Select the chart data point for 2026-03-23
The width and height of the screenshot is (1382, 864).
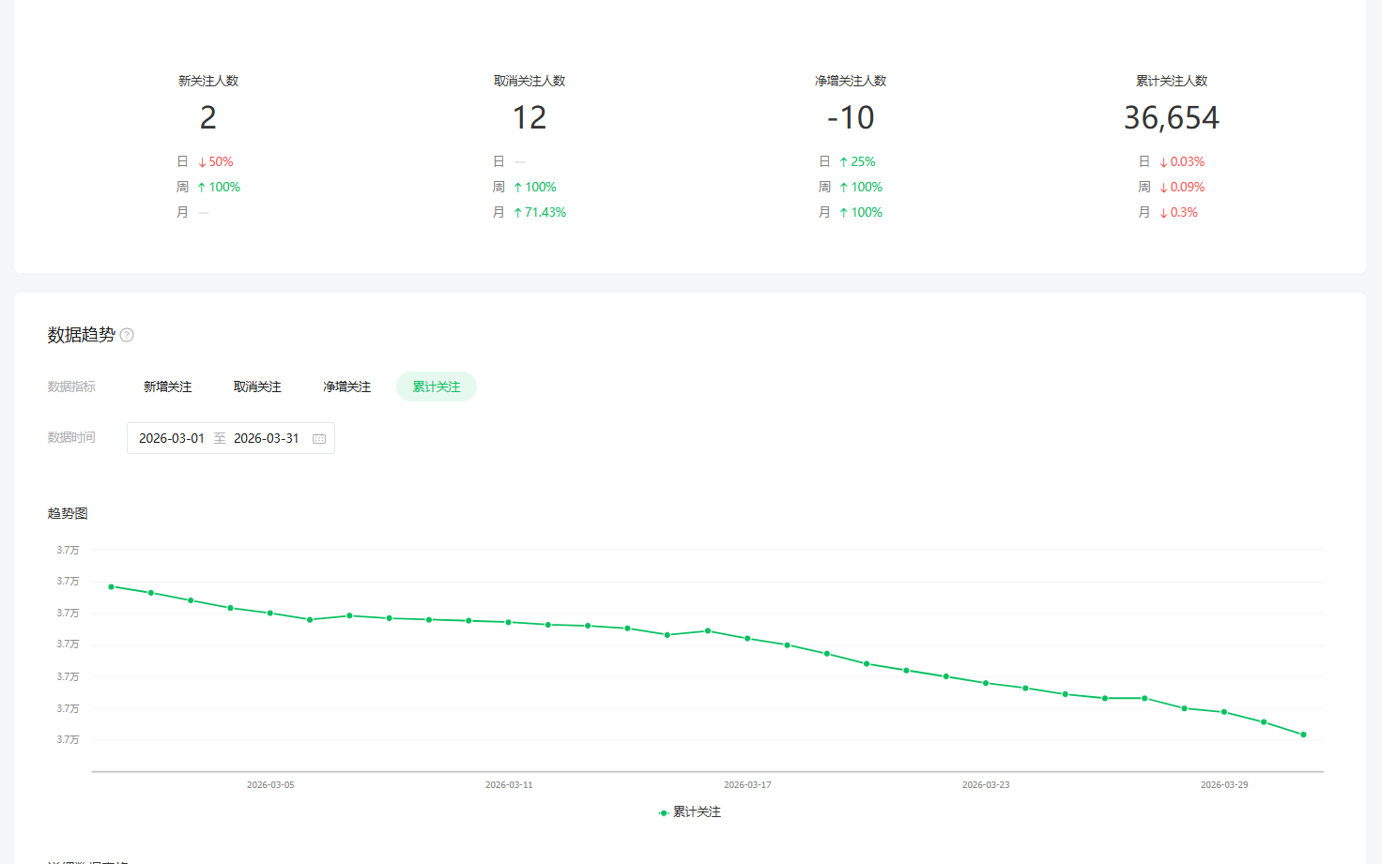click(x=986, y=683)
